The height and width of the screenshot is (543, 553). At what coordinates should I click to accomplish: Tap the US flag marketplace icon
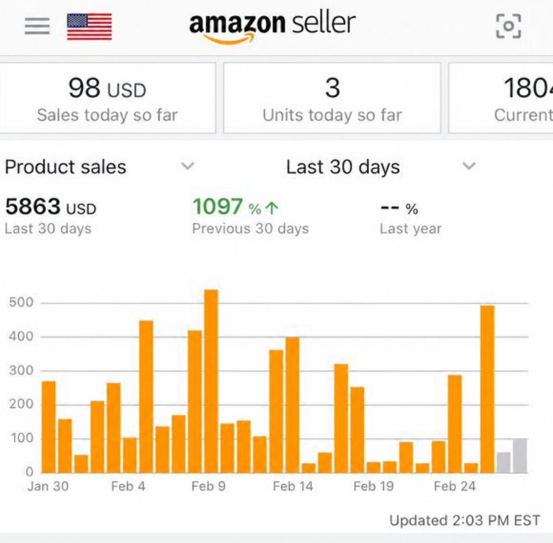89,27
